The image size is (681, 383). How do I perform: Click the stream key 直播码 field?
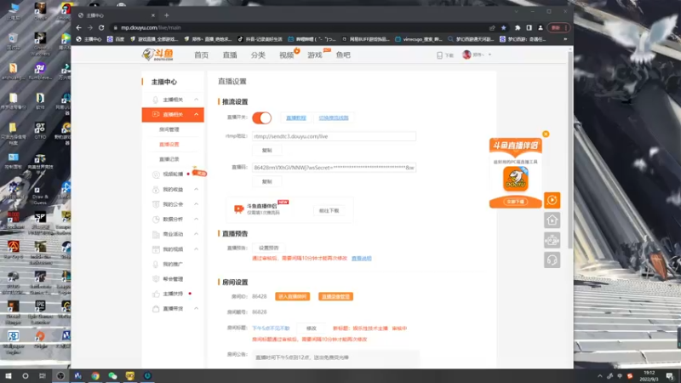point(334,167)
